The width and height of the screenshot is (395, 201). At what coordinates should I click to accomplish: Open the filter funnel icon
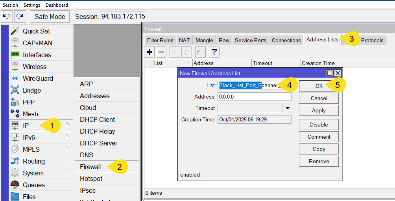tap(214, 52)
